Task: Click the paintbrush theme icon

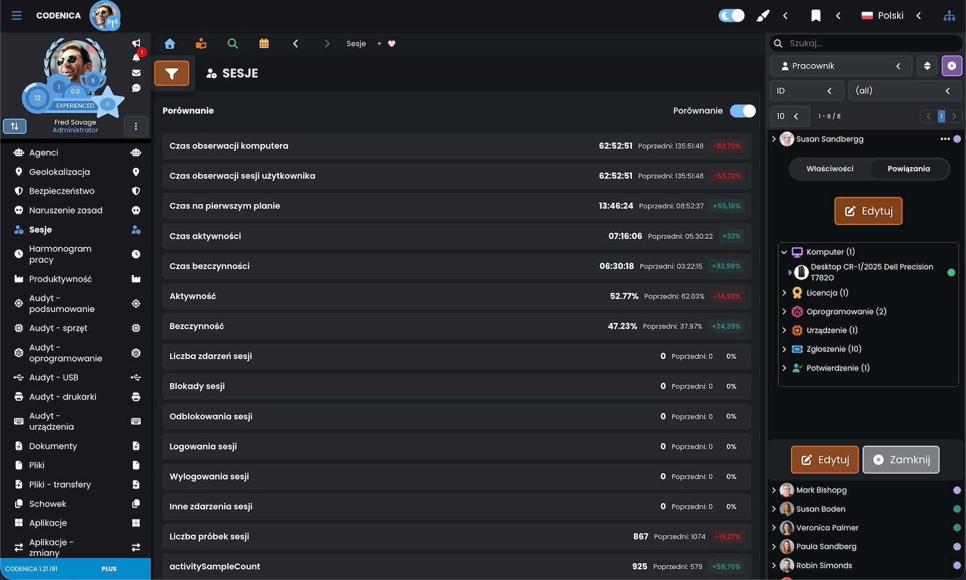Action: coord(763,16)
